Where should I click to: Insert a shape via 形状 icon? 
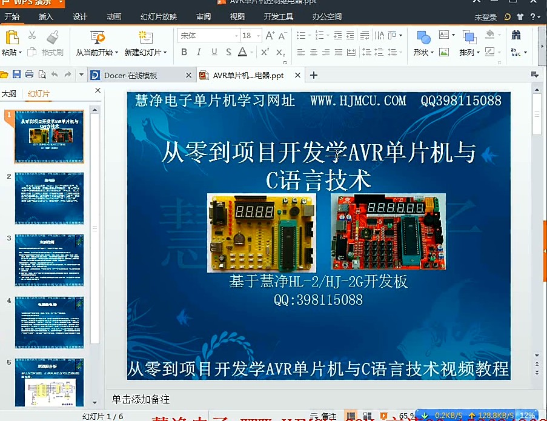[x=423, y=38]
